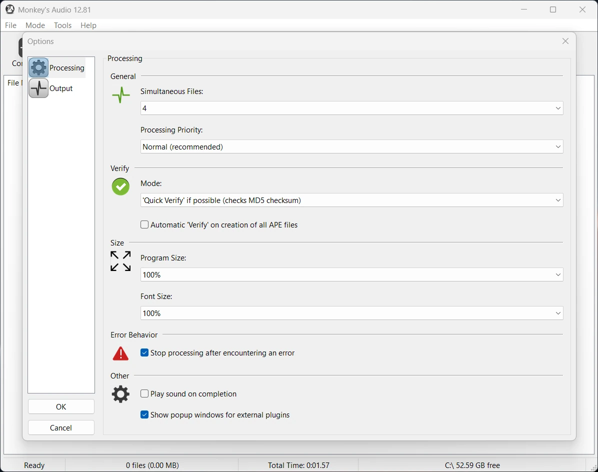This screenshot has width=598, height=472.
Task: Click the status bar resize grip
Action: (x=593, y=467)
